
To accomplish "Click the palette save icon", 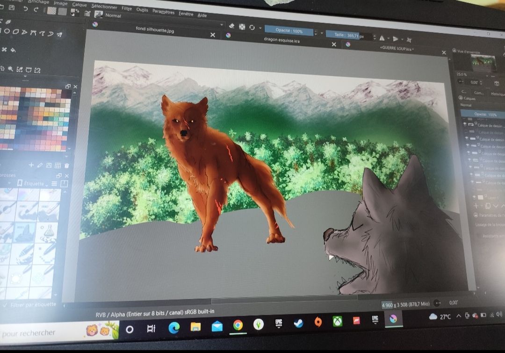I will coord(49,166).
